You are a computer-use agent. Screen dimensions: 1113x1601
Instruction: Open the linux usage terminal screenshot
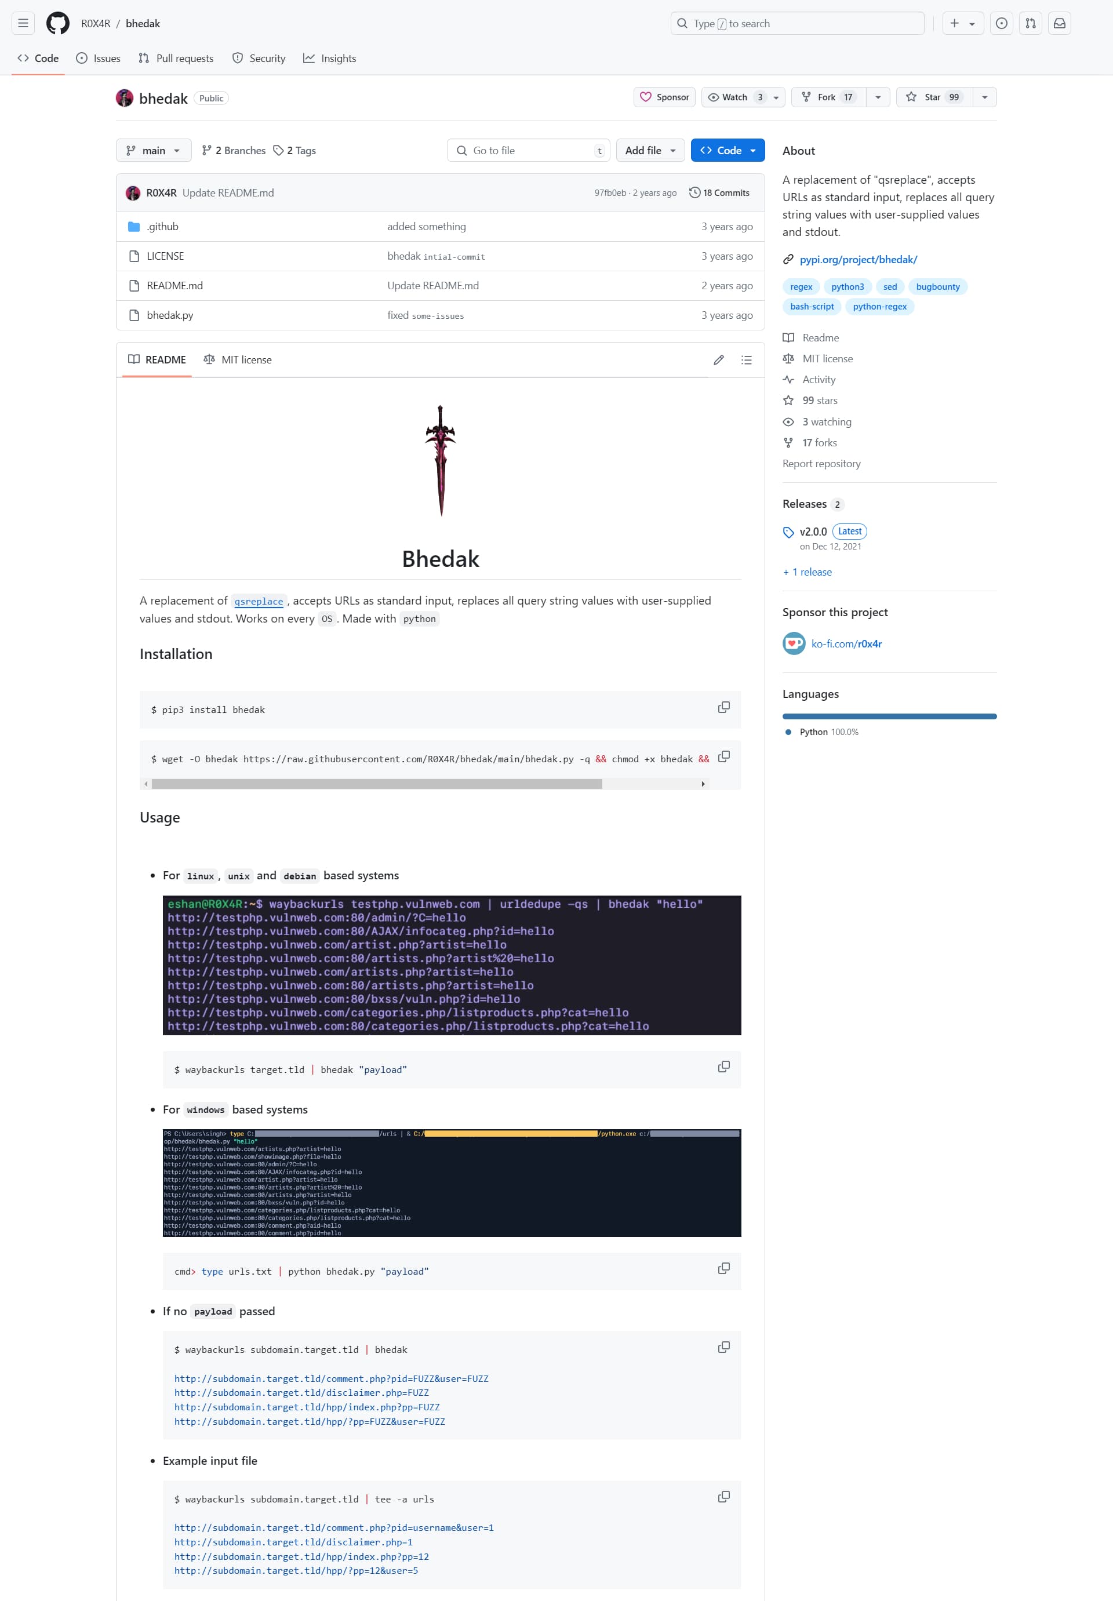click(x=451, y=965)
